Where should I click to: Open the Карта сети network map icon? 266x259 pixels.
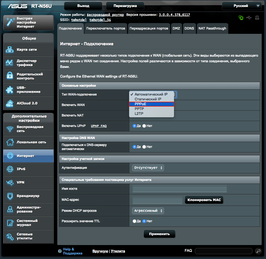(10, 49)
